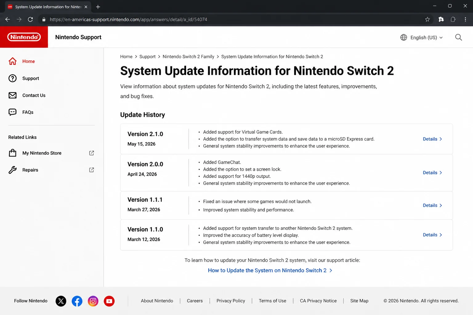Open Nintendo's X social page

click(x=61, y=301)
